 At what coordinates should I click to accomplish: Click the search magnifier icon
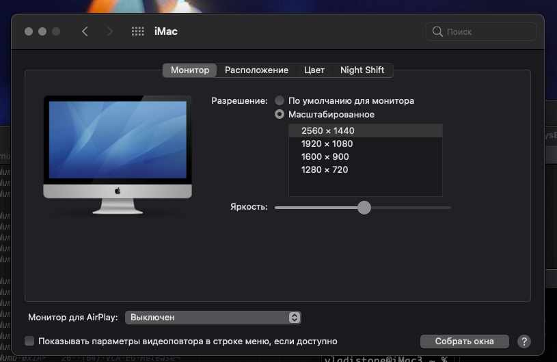[x=437, y=31]
